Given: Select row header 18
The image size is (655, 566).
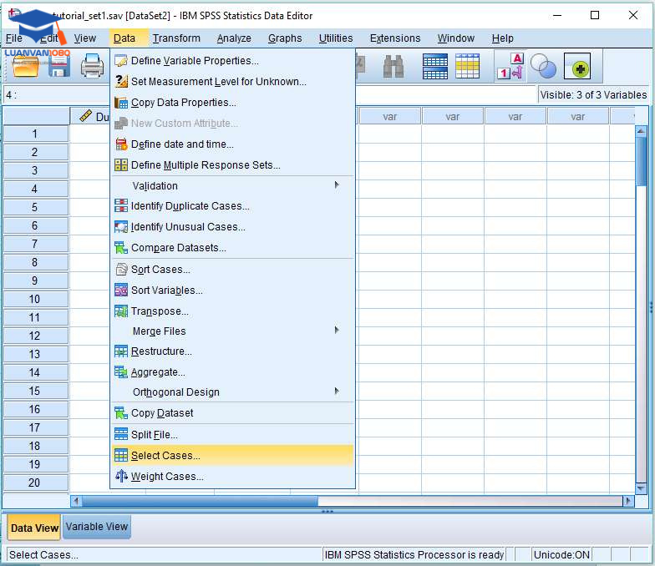Looking at the screenshot, I should 35,446.
